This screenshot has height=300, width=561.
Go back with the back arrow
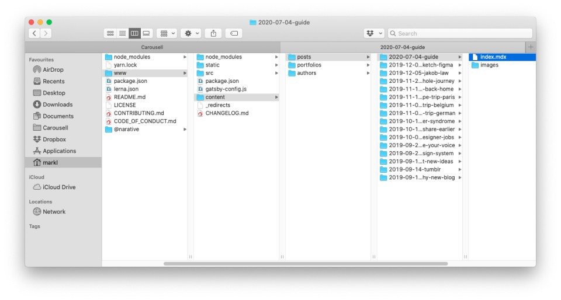pos(34,33)
